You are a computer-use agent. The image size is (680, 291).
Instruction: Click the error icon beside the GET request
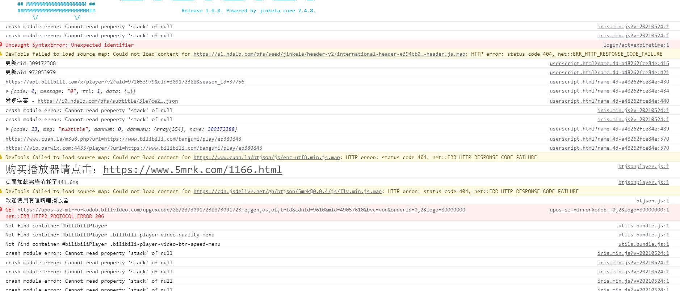(x=1, y=210)
